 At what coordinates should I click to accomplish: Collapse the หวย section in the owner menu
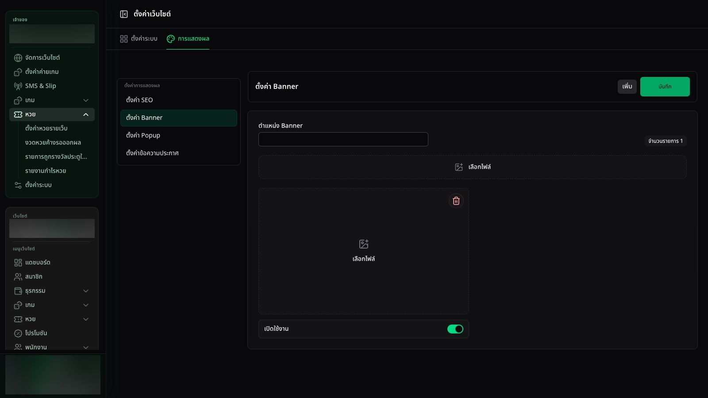(x=86, y=115)
